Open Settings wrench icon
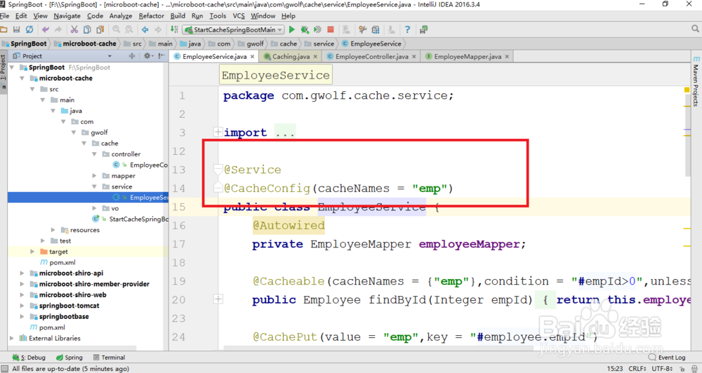Viewport: 702px width, 373px height. click(x=363, y=29)
